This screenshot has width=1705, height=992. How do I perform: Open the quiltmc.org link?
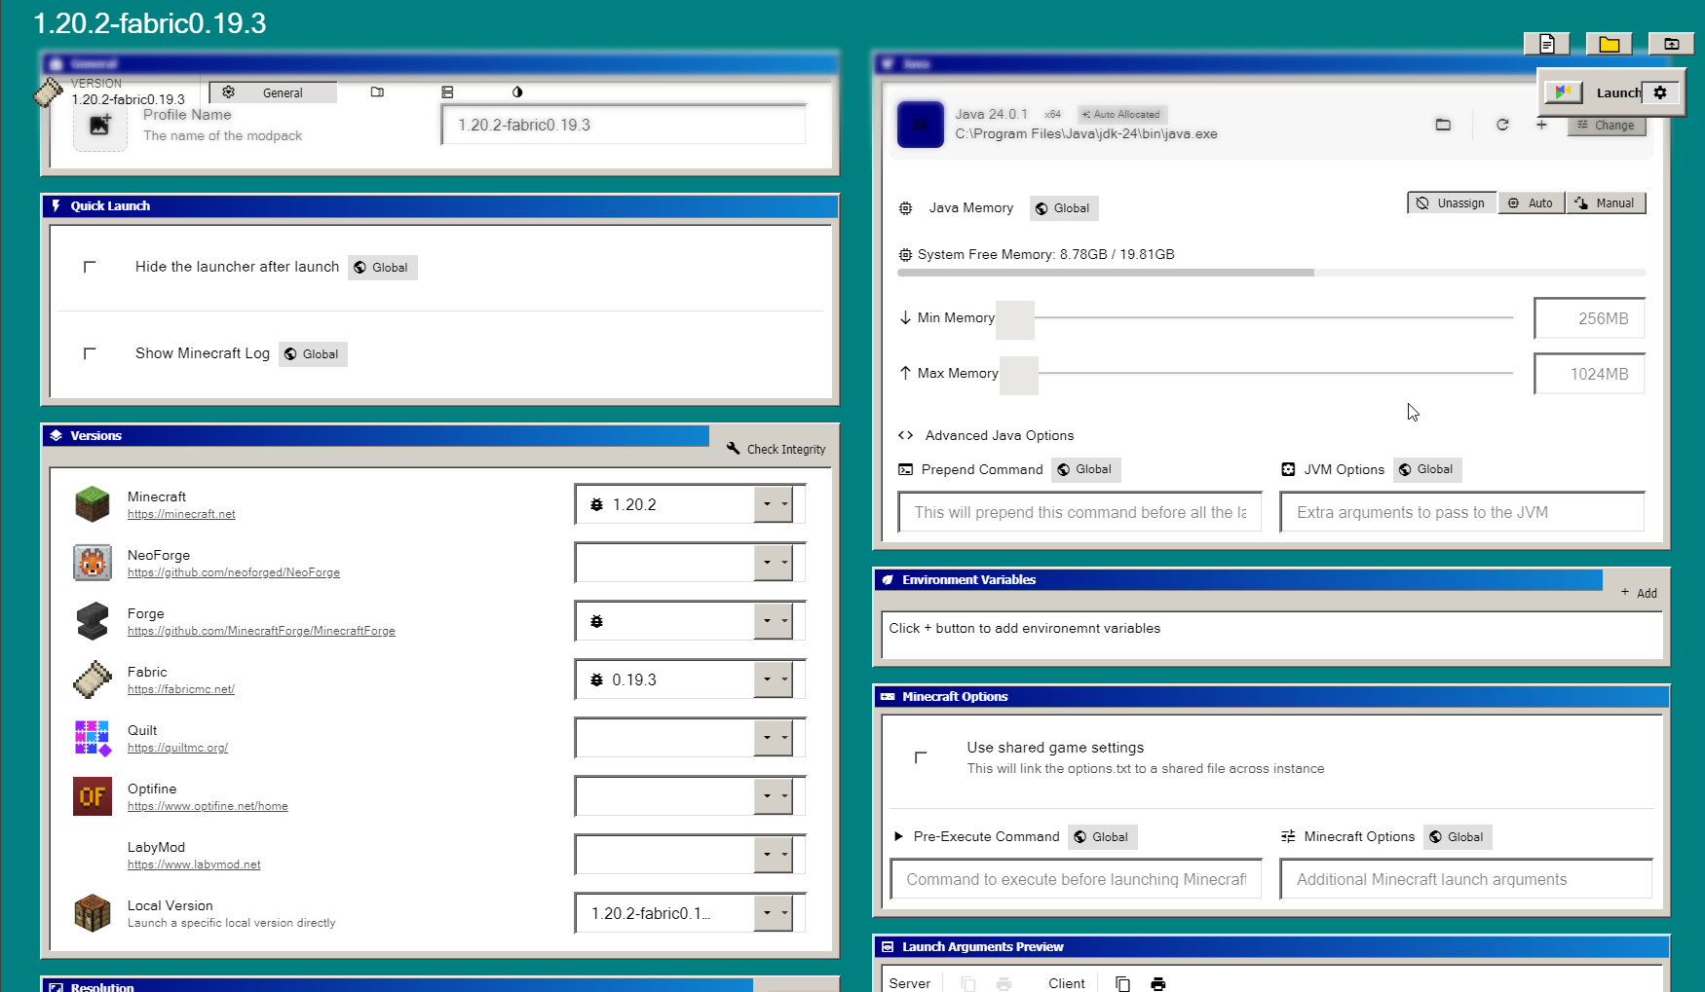(177, 748)
